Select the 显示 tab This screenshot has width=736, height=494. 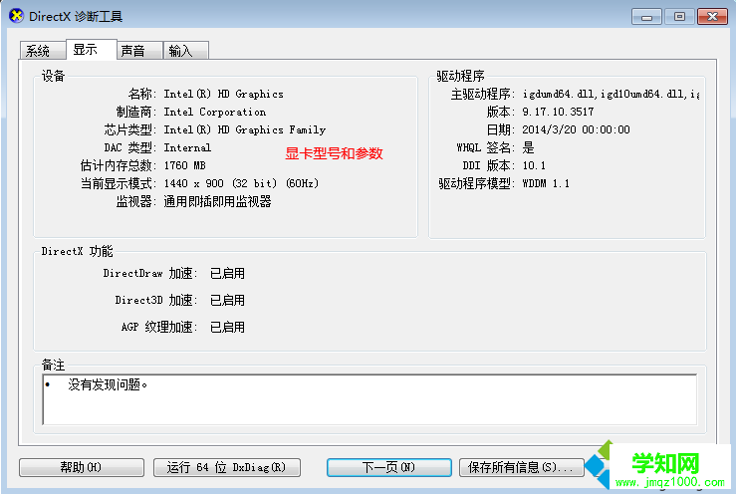91,50
